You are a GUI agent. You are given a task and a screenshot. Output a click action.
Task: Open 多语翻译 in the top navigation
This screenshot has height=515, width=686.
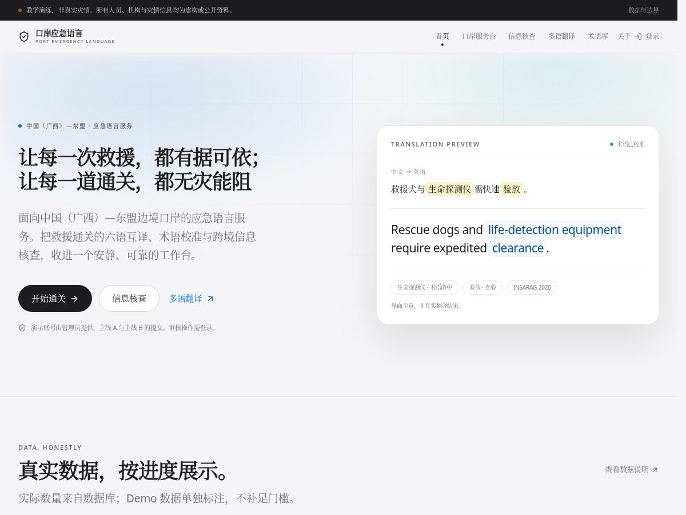pyautogui.click(x=561, y=36)
